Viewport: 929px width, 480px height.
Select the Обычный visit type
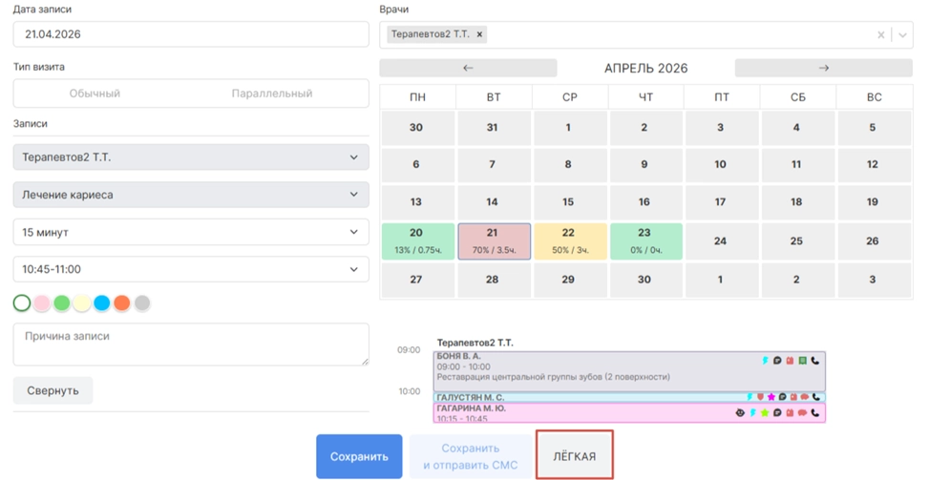coord(95,94)
